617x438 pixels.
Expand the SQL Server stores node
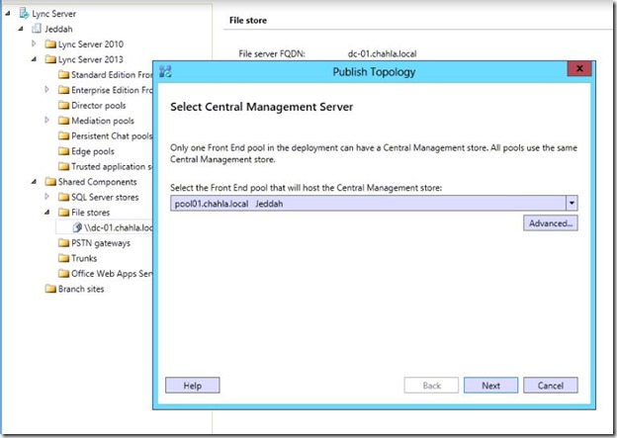pos(46,196)
